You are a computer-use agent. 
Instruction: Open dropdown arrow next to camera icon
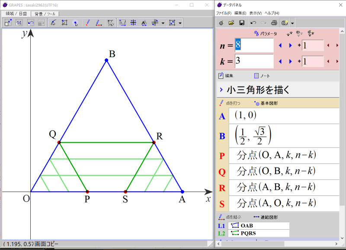[293, 23]
